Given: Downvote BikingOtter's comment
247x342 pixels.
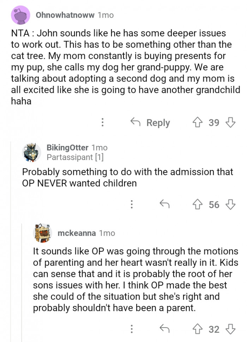Looking at the screenshot, I should coord(230,205).
